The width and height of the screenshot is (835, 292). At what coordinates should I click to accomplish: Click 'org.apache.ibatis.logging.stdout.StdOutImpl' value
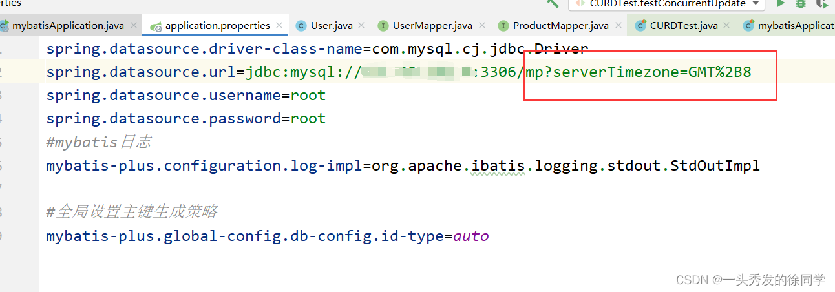(x=565, y=165)
